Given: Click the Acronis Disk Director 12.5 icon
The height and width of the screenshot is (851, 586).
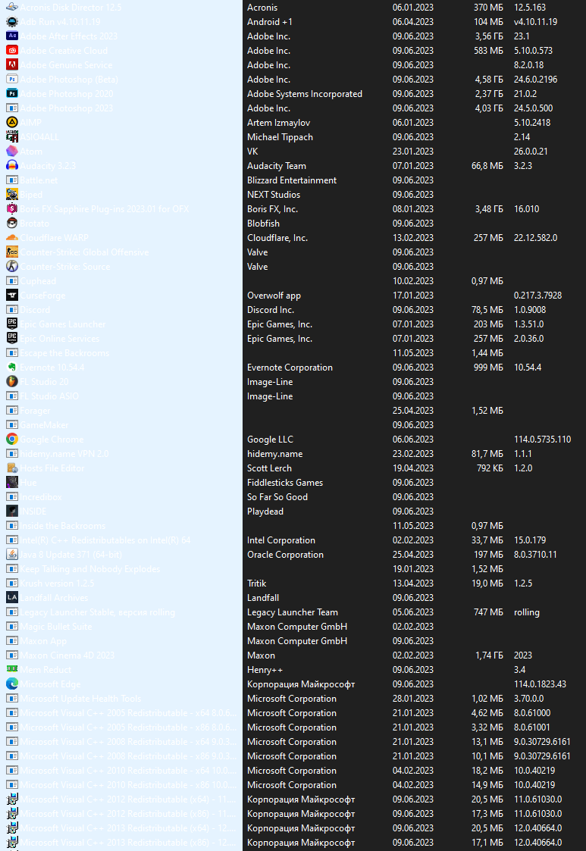Looking at the screenshot, I should pos(11,8).
